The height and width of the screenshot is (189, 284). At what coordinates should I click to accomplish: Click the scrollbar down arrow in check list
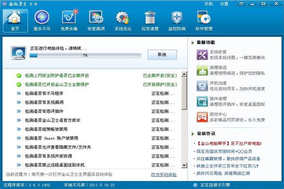click(184, 165)
